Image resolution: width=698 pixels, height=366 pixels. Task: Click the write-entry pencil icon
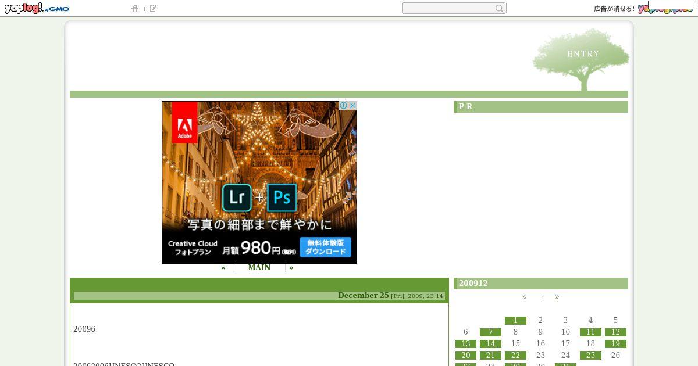153,9
